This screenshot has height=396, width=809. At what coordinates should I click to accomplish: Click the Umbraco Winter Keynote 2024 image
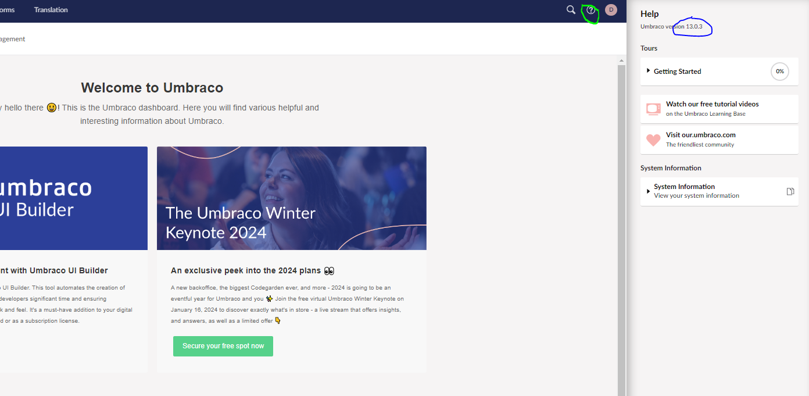point(292,198)
